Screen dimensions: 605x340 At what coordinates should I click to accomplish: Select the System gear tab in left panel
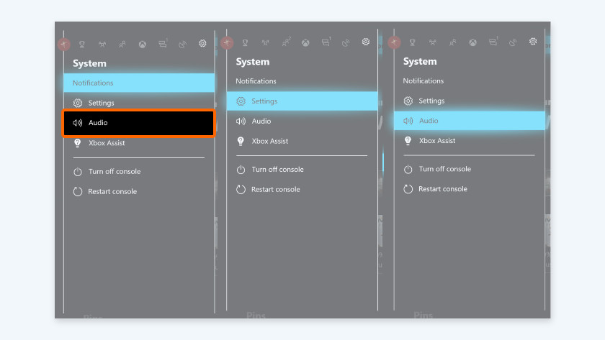[x=202, y=44]
